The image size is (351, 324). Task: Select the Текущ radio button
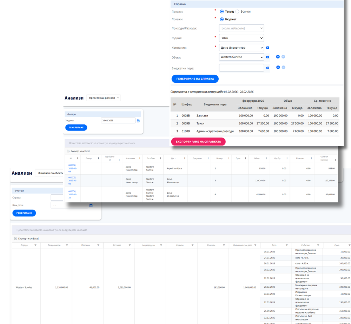[x=222, y=12]
